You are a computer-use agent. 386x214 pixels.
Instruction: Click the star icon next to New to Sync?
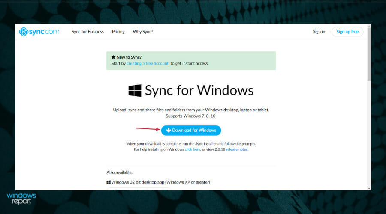(x=113, y=57)
